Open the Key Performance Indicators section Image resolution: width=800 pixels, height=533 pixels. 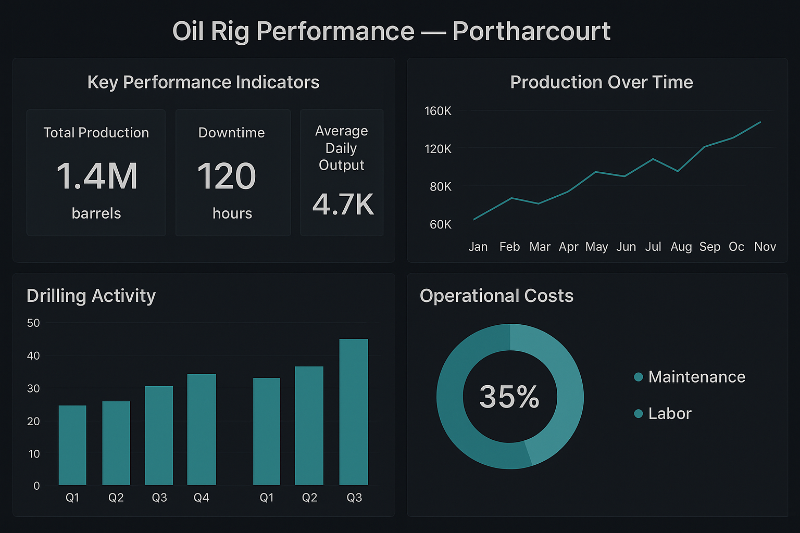pyautogui.click(x=203, y=82)
